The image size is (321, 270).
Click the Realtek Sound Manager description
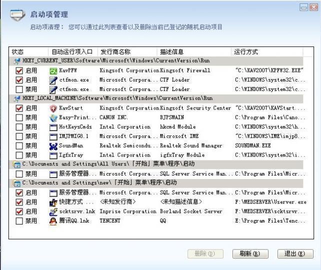(191, 146)
